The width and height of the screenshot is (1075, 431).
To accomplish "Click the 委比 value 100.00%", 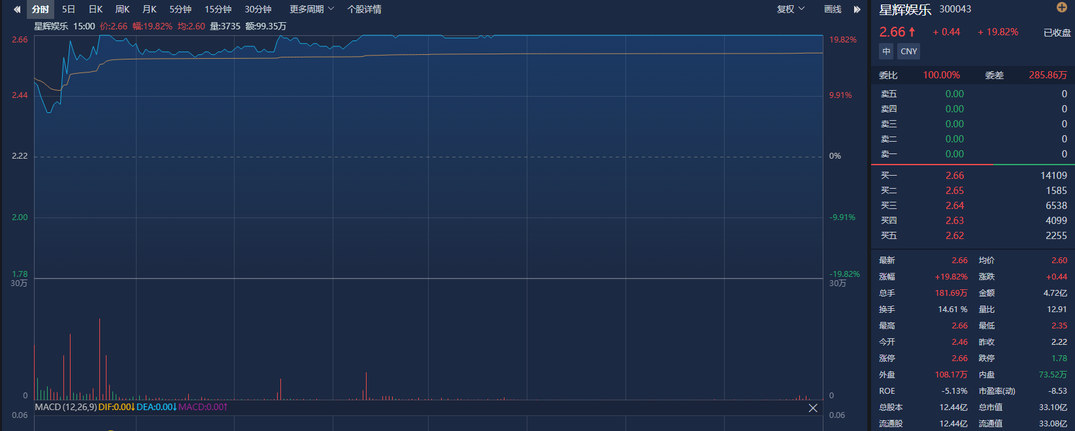I will coord(942,75).
